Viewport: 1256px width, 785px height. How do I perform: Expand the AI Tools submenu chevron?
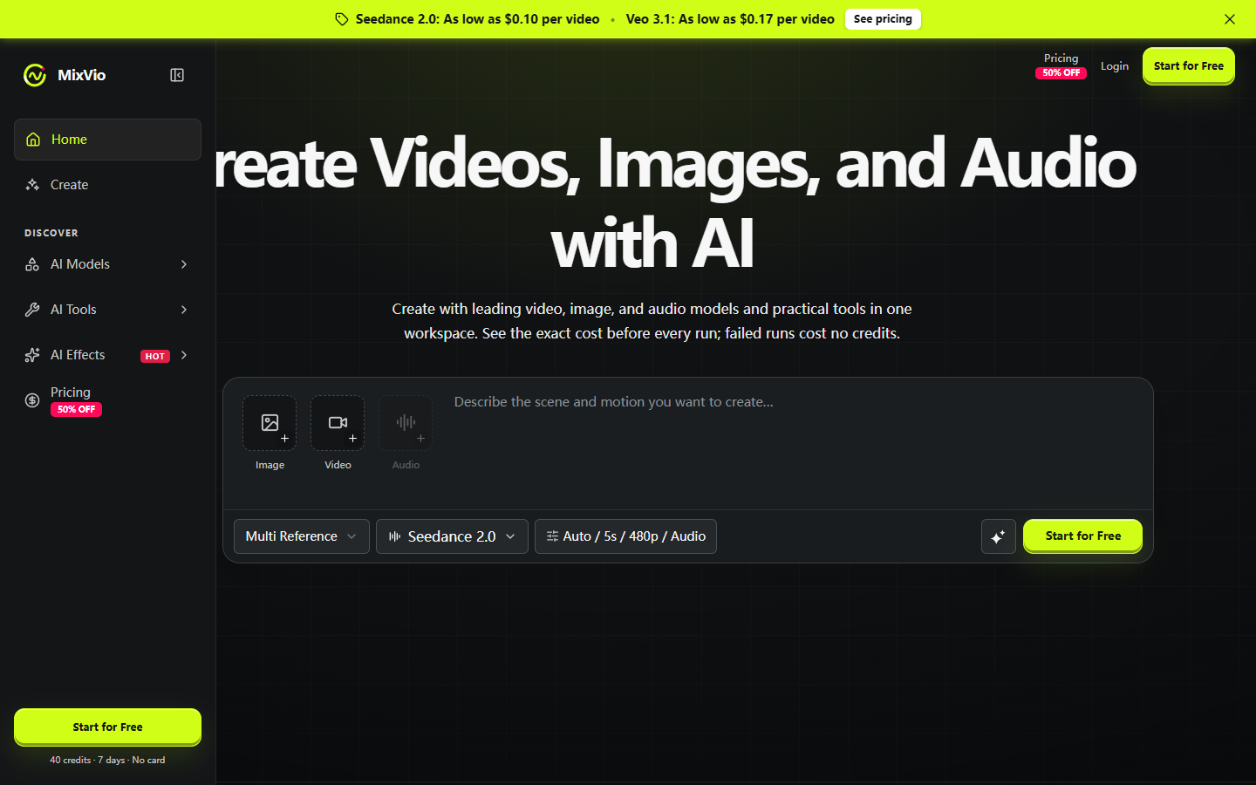[184, 310]
